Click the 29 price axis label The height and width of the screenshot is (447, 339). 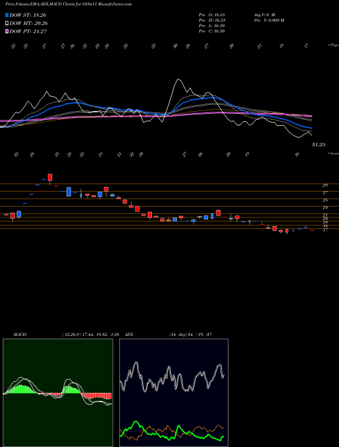(x=325, y=186)
